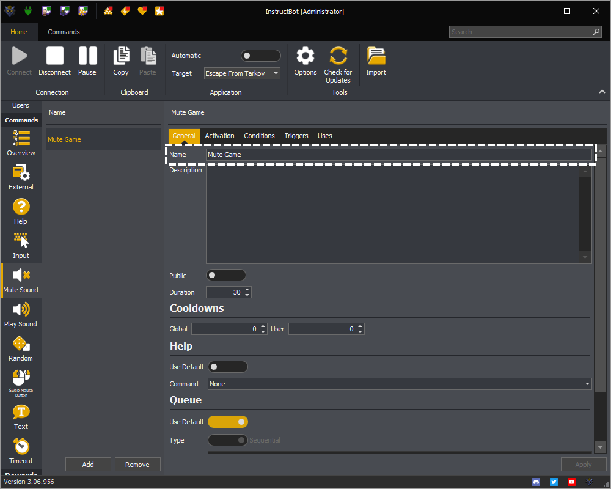611x489 pixels.
Task: Select Play Sound command type
Action: pyautogui.click(x=21, y=315)
